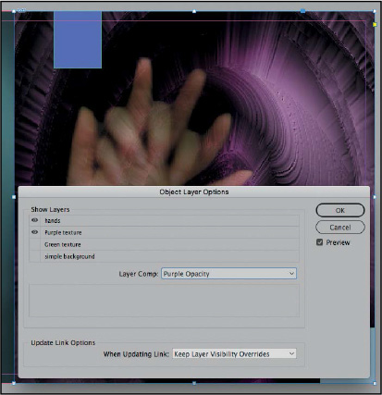Image resolution: width=382 pixels, height=395 pixels.
Task: Hide the hands layer eye icon
Action: point(35,220)
